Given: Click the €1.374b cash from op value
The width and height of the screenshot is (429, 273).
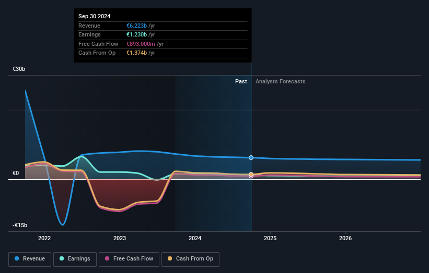Looking at the screenshot, I should coord(136,53).
